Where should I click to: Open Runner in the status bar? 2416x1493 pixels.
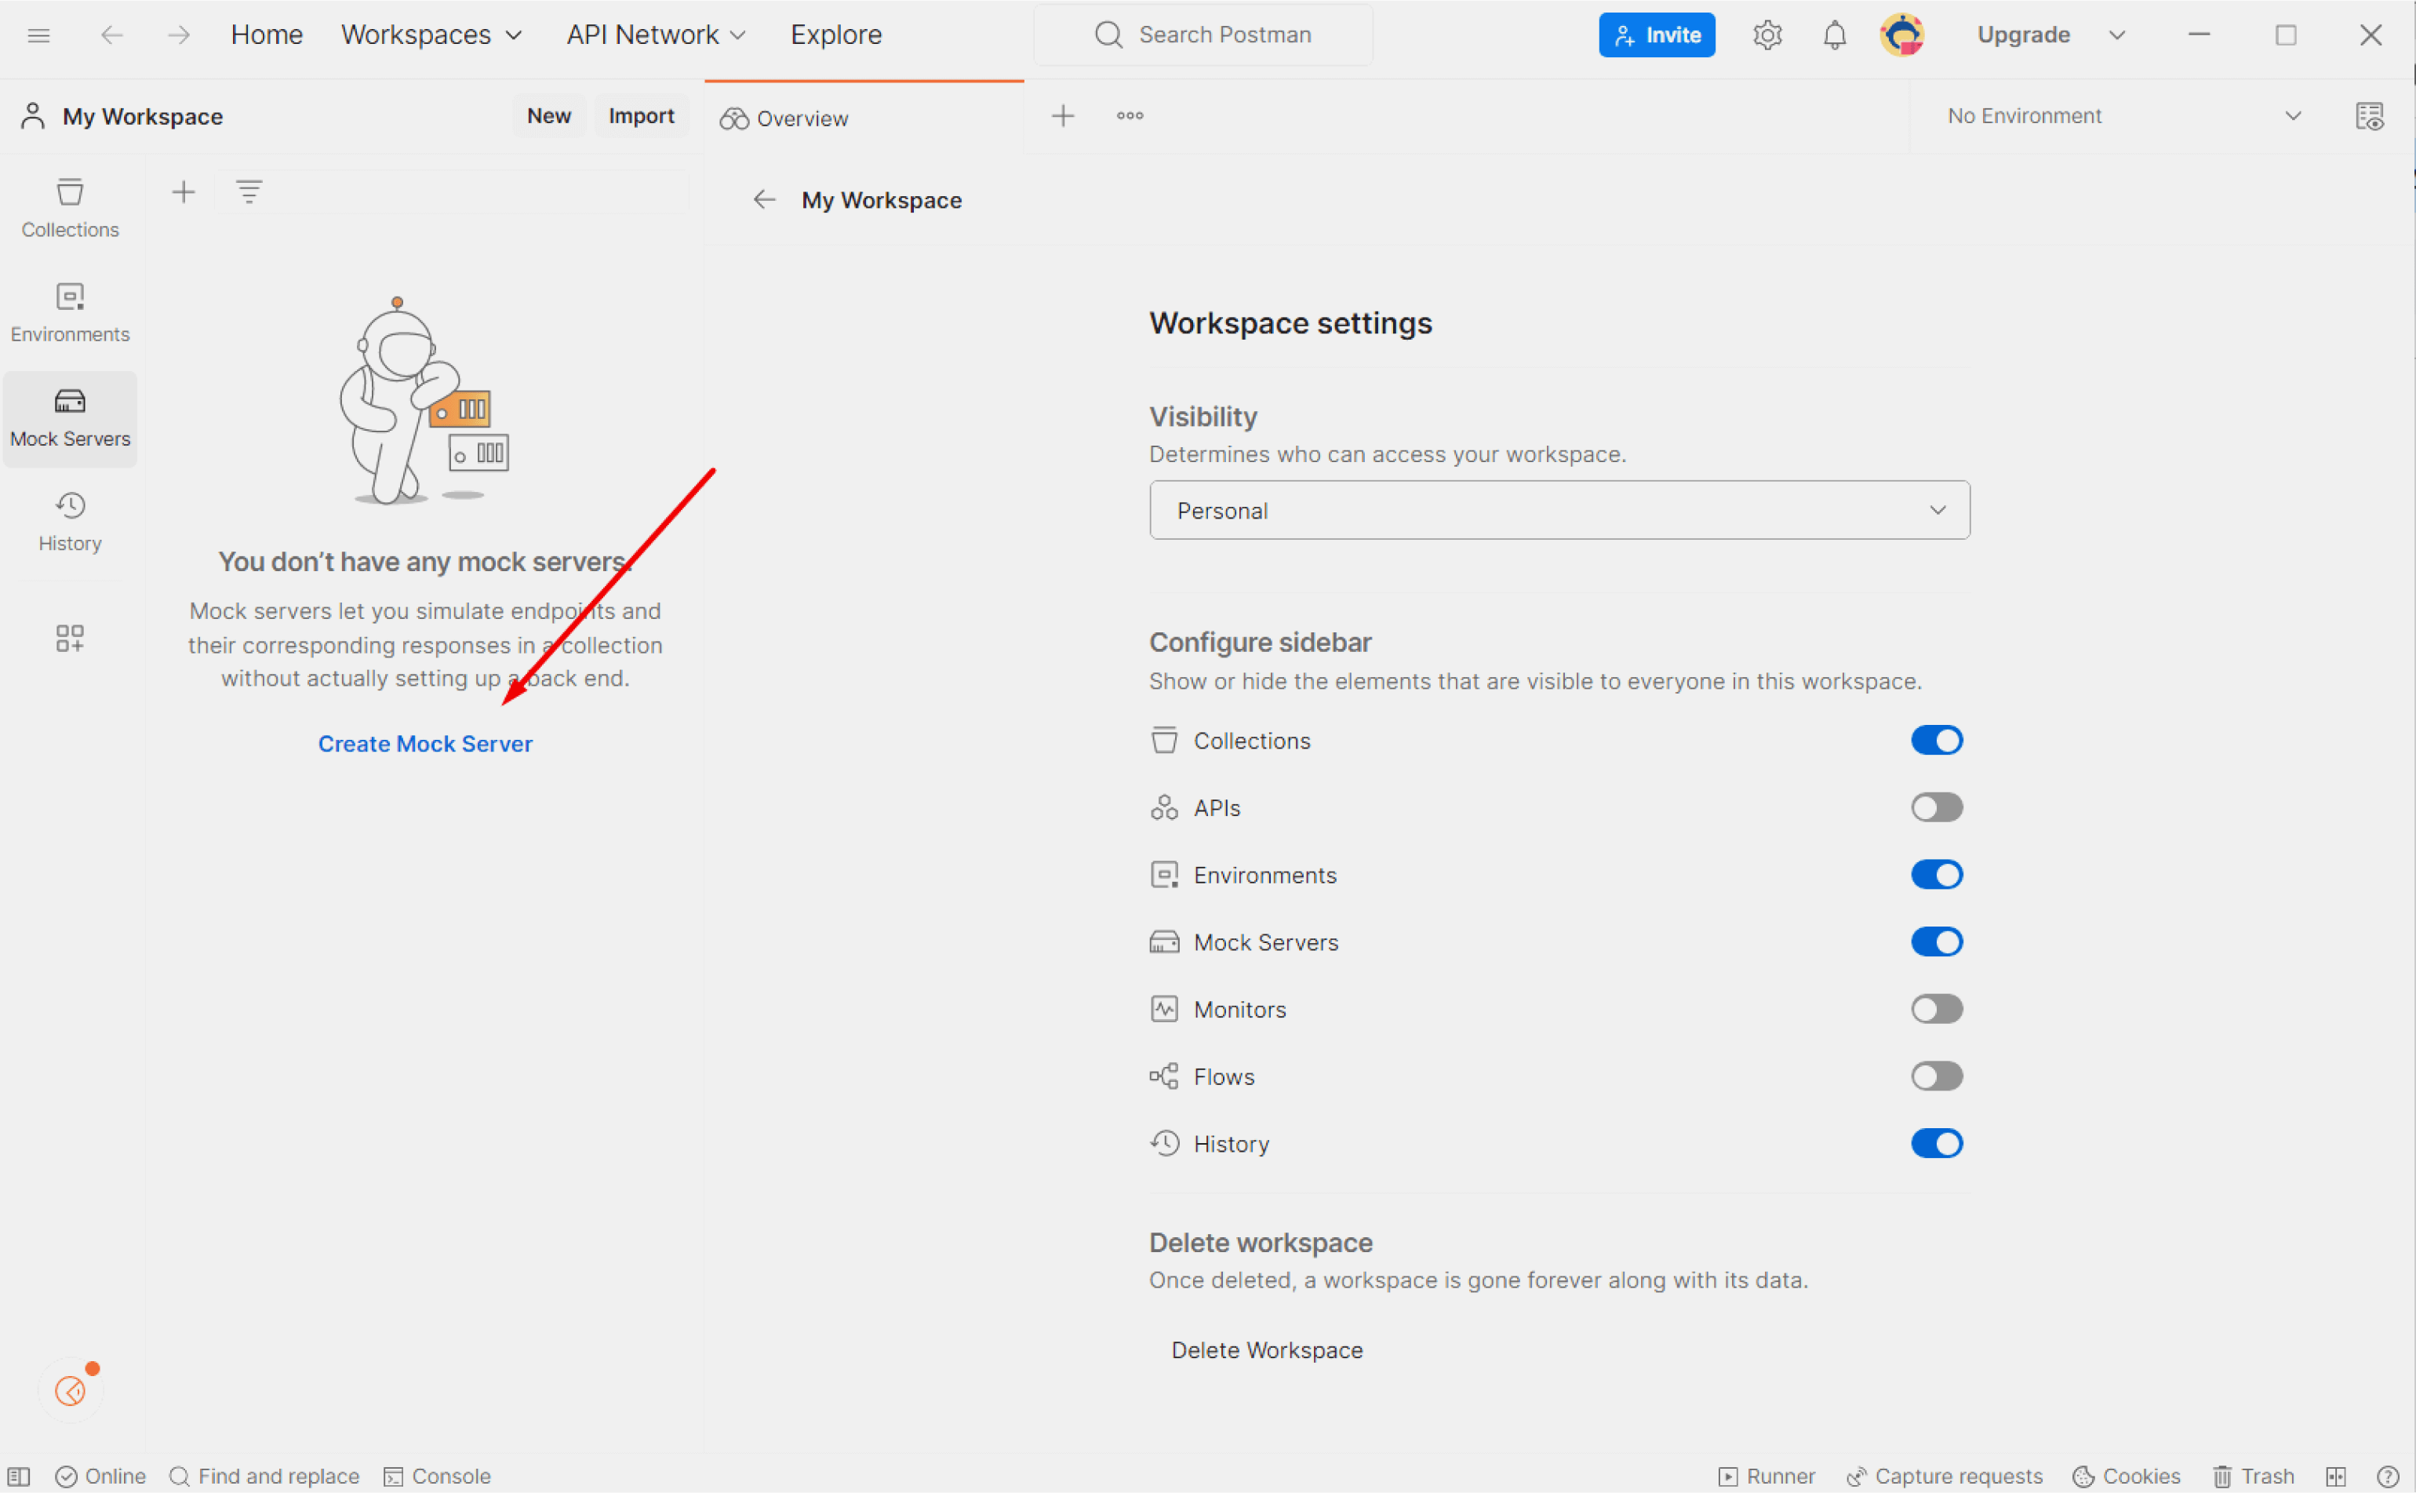click(x=1767, y=1477)
